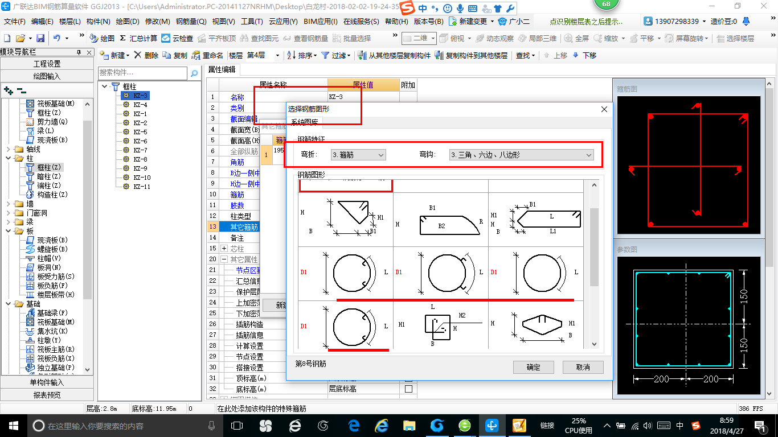Click the Task View taskbar icon
This screenshot has height=437, width=778.
(x=237, y=425)
